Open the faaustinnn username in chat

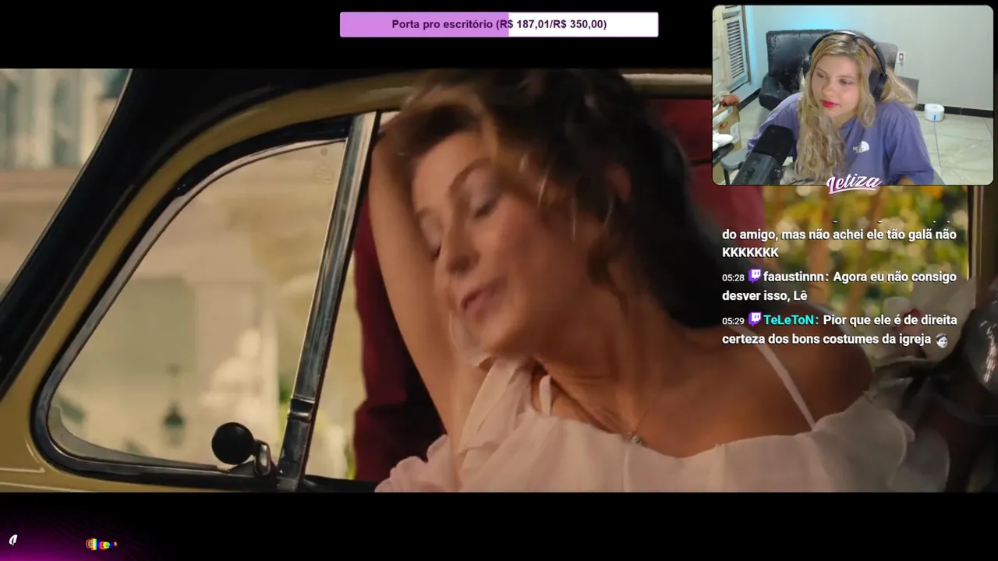[795, 277]
